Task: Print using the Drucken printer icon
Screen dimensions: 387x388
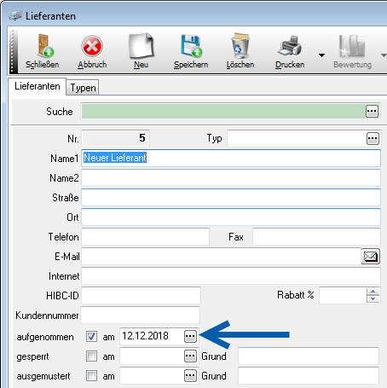Action: click(x=290, y=45)
